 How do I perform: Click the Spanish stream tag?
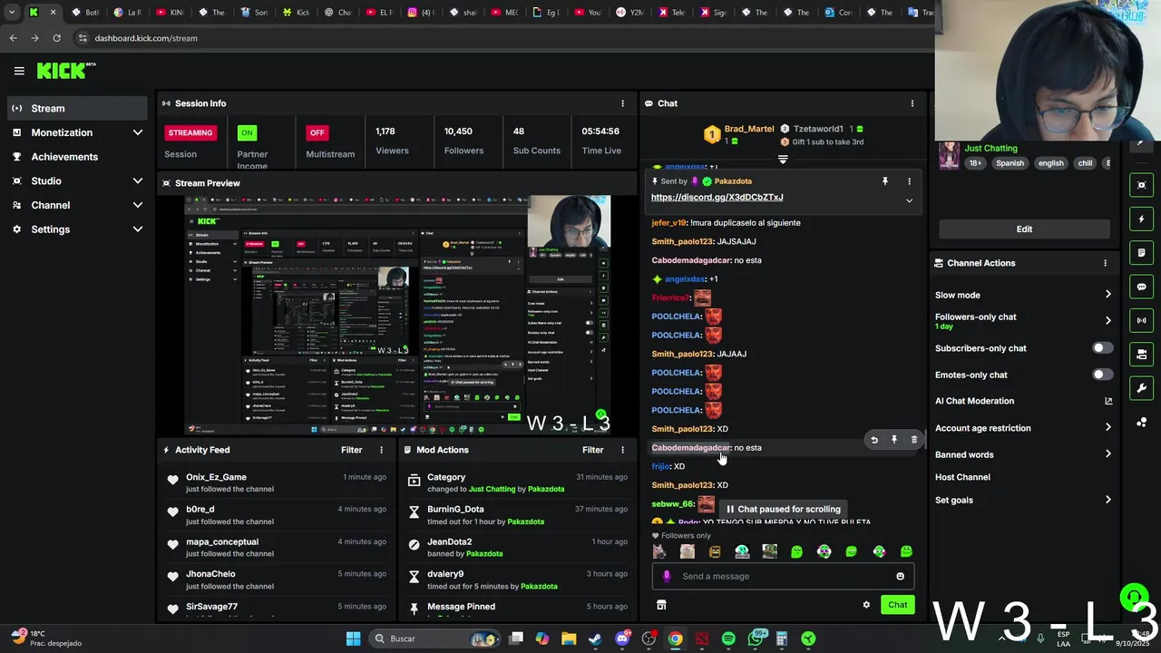1010,163
